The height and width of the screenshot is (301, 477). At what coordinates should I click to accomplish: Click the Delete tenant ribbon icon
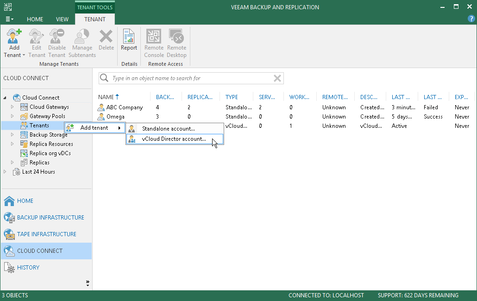106,37
